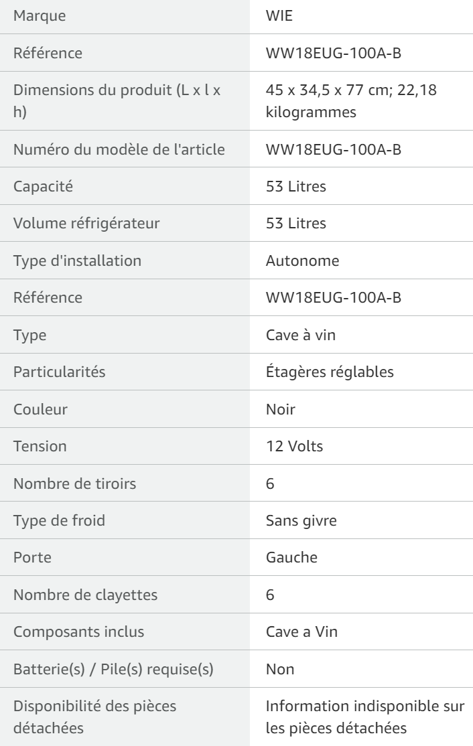Select the Étagères réglables value
This screenshot has width=473, height=746.
point(330,372)
